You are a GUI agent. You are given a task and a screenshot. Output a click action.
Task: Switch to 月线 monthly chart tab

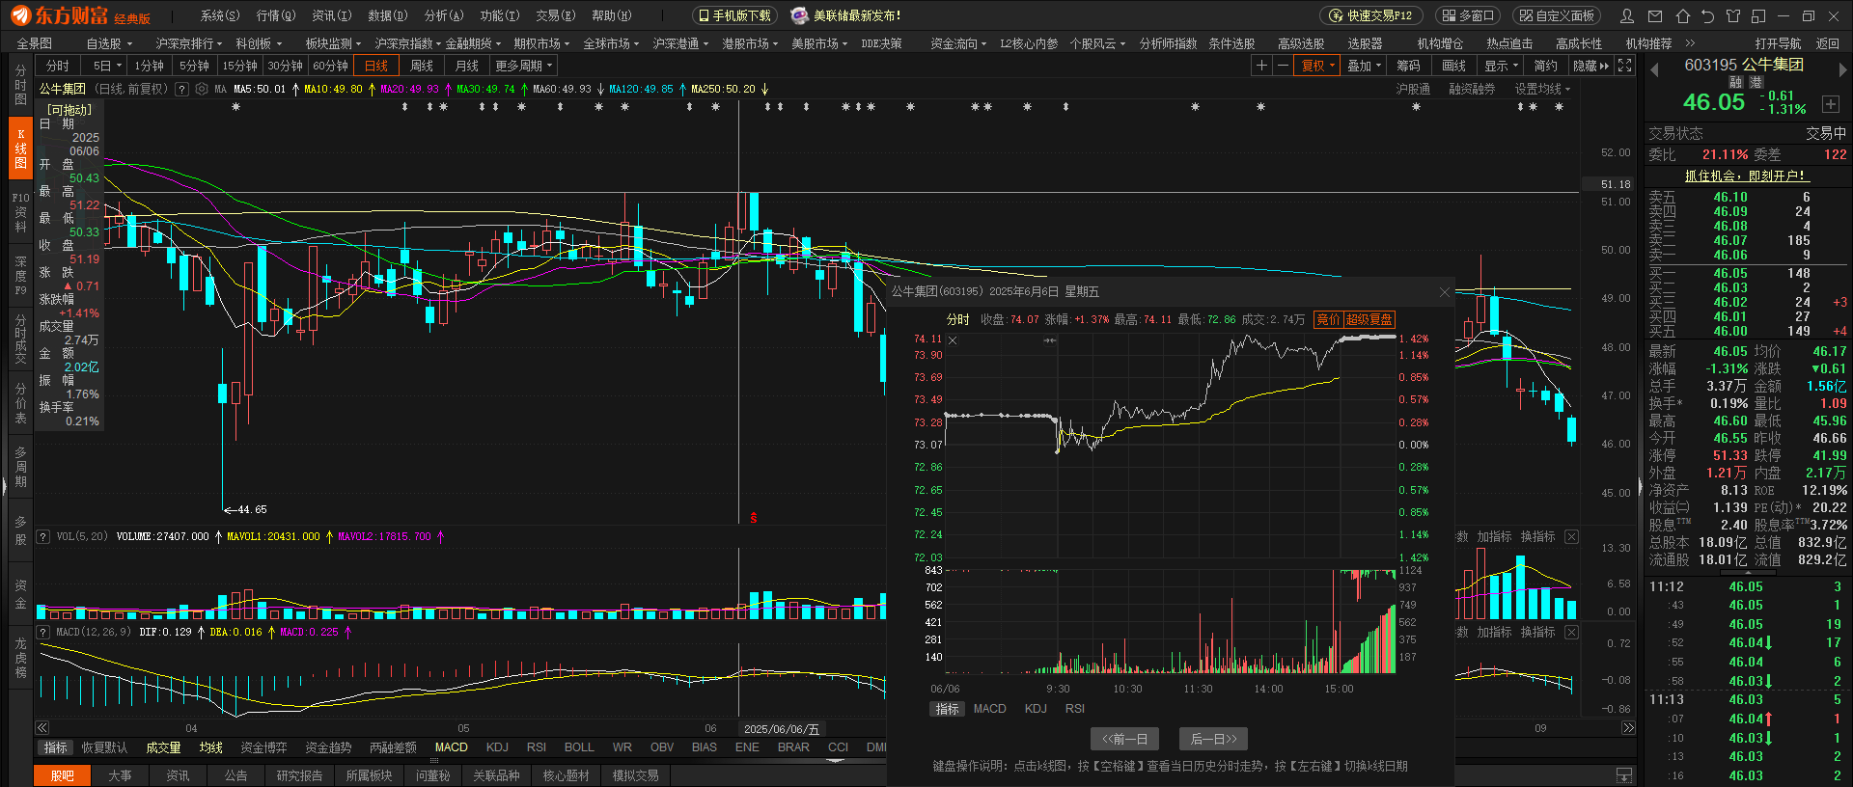point(467,66)
